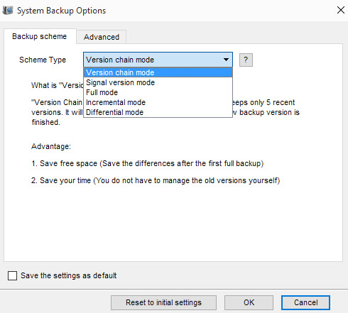Screen dimensions: 348x313
Task: Click the Cancel button
Action: [305, 302]
